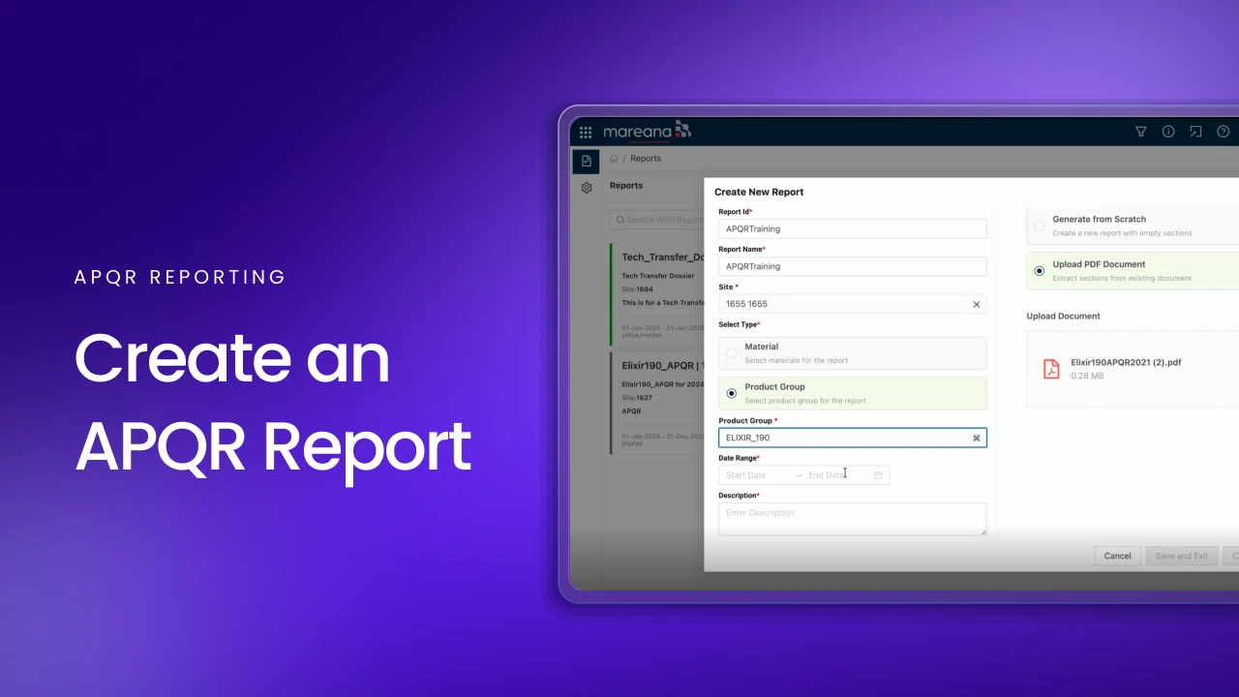Open the Tech_Transfer report card

point(657,294)
